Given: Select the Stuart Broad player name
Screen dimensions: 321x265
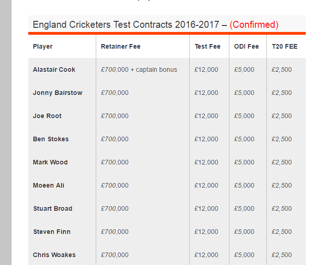Looking at the screenshot, I should [x=53, y=208].
